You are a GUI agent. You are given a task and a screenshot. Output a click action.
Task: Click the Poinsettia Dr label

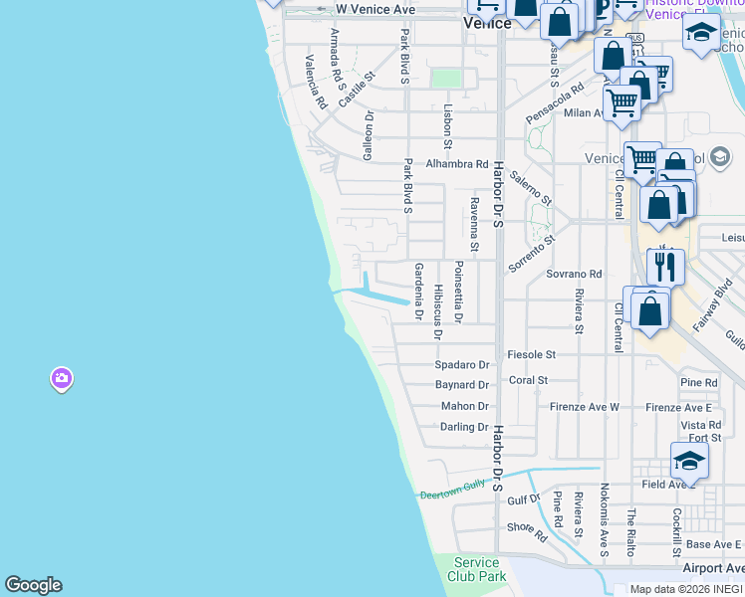(x=458, y=292)
